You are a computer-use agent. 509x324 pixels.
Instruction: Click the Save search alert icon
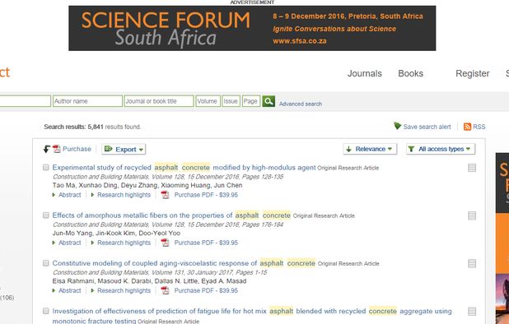[x=397, y=126]
